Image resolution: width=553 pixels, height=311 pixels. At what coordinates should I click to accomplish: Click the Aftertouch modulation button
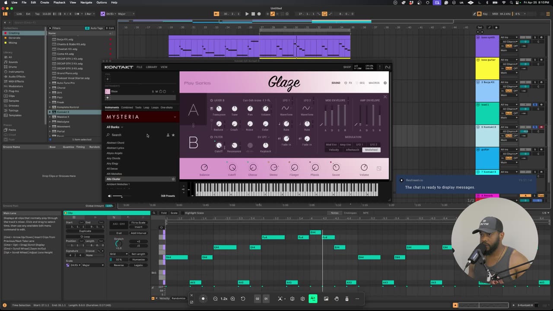(x=353, y=150)
